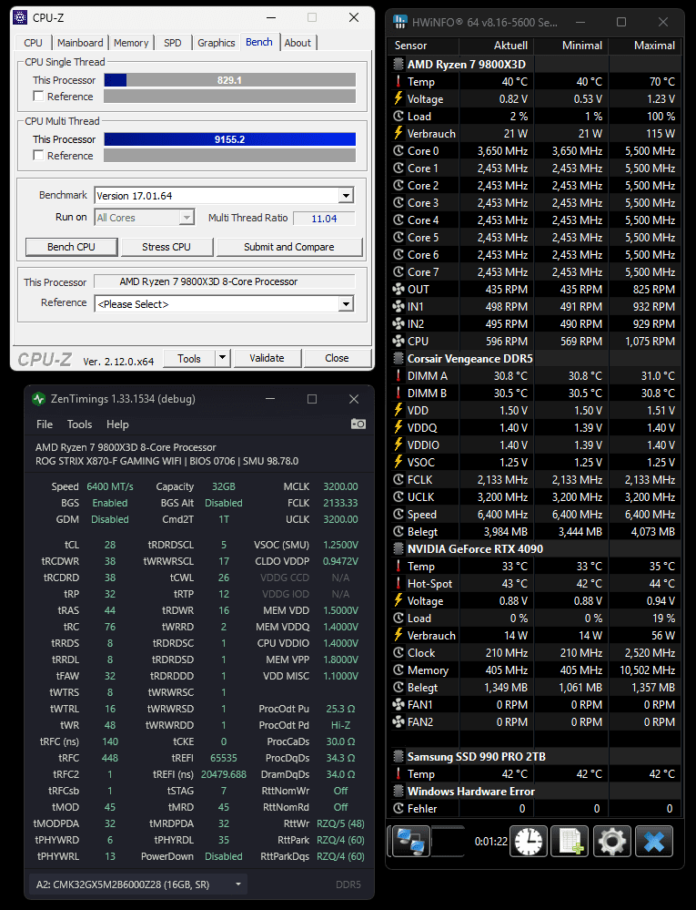Switch to the Memory tab in CPU-Z
This screenshot has width=696, height=910.
[x=131, y=43]
